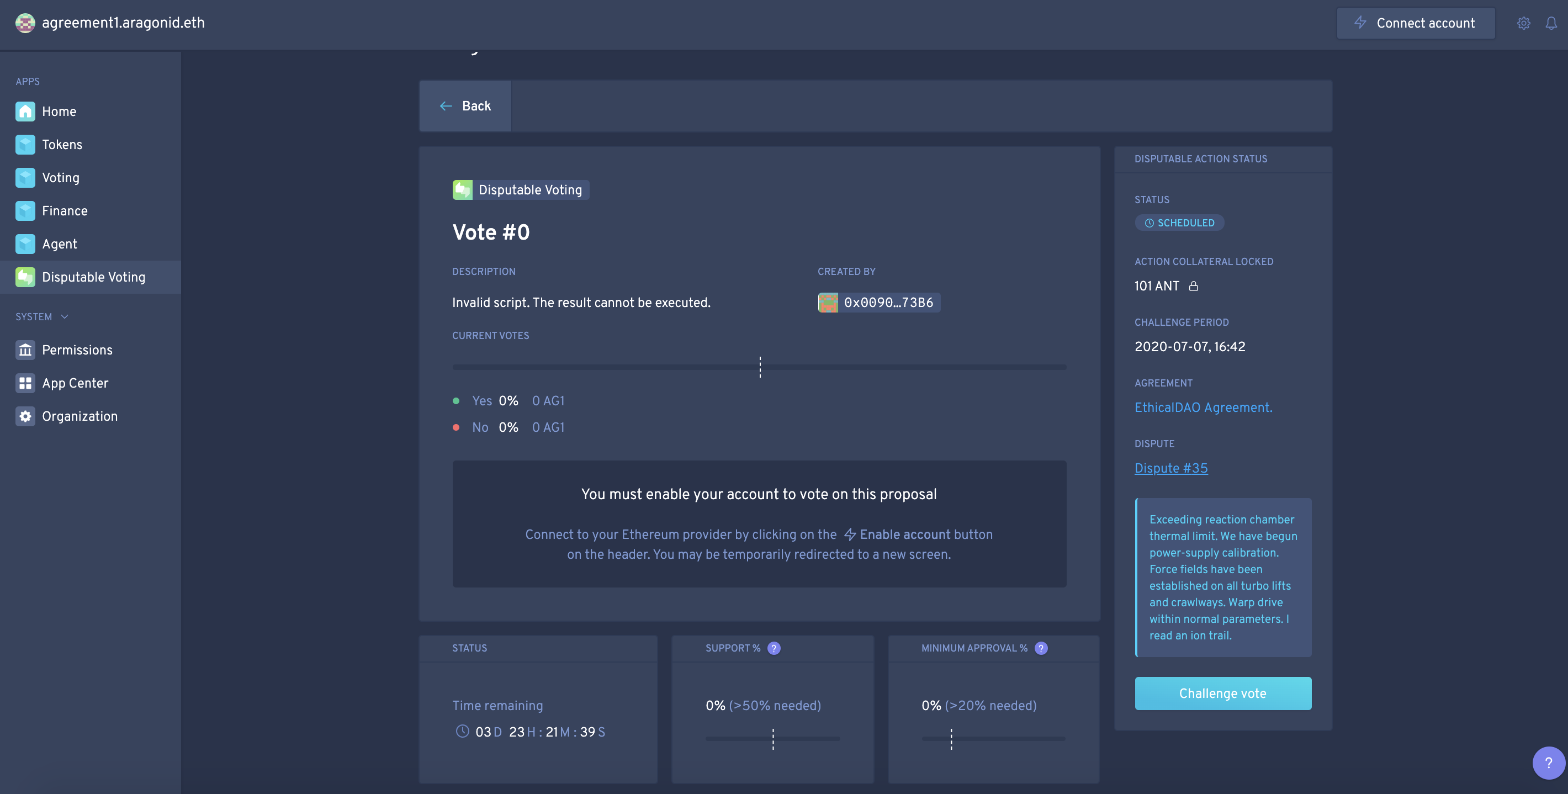This screenshot has width=1568, height=794.
Task: Open Permissions from the system menu
Action: [77, 350]
